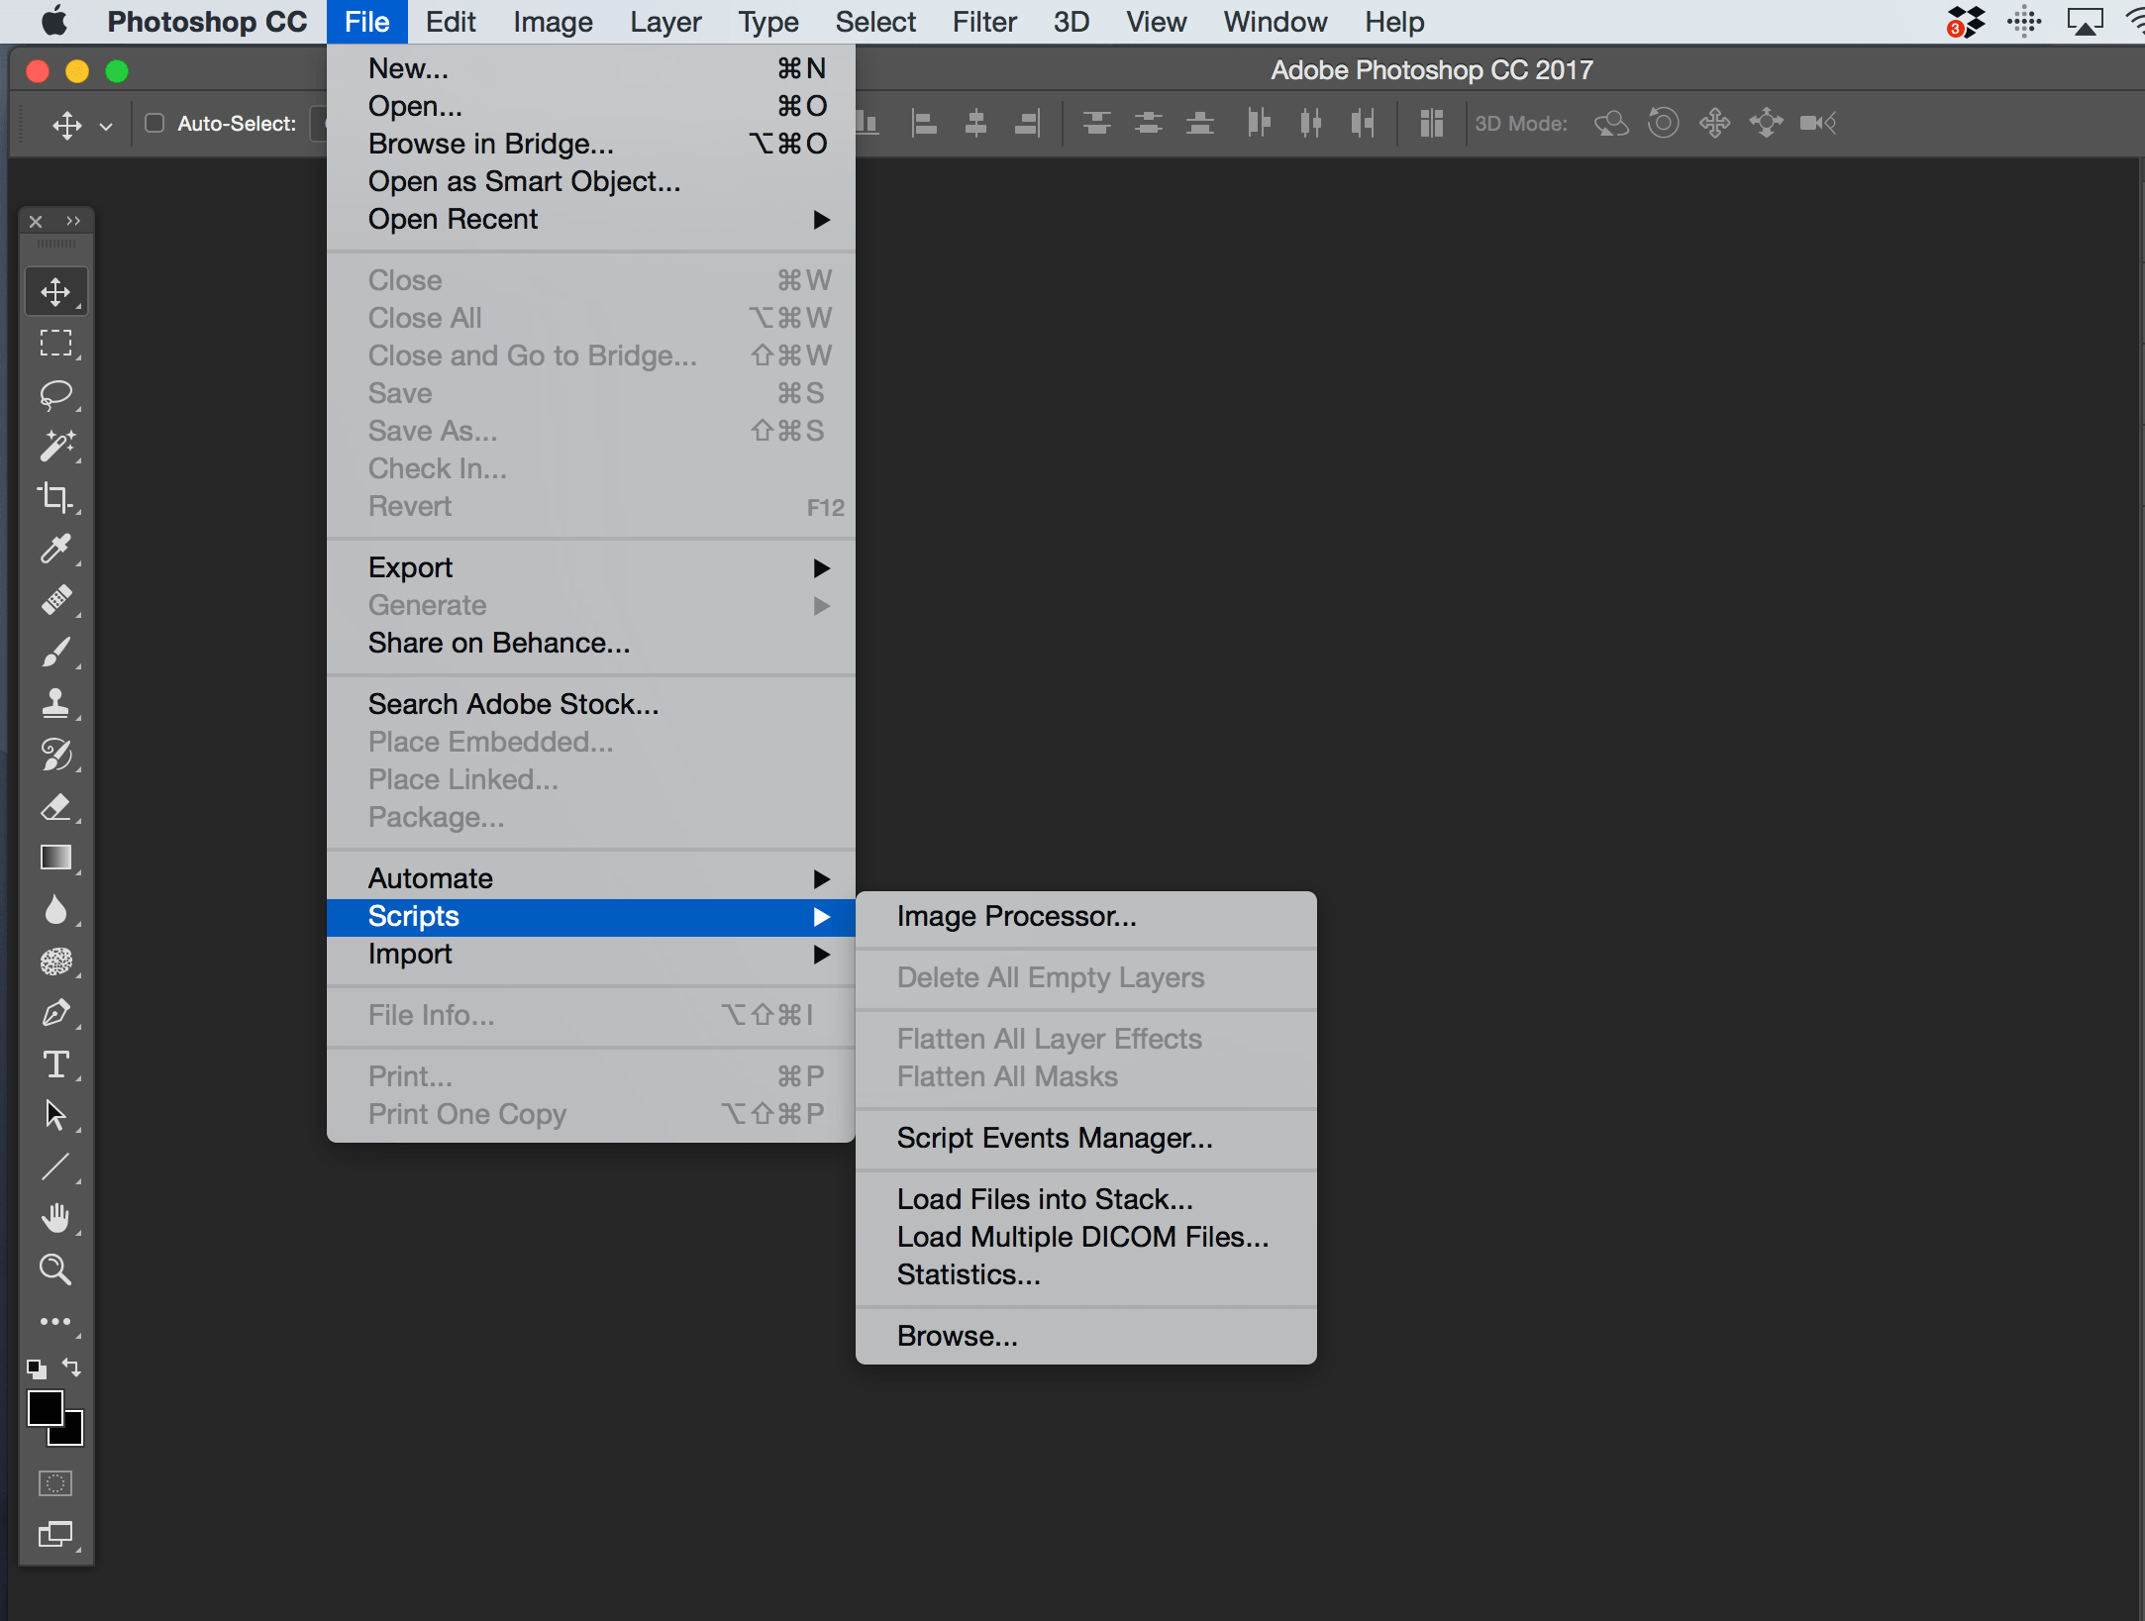Select the Lasso tool
This screenshot has width=2145, height=1621.
[55, 394]
